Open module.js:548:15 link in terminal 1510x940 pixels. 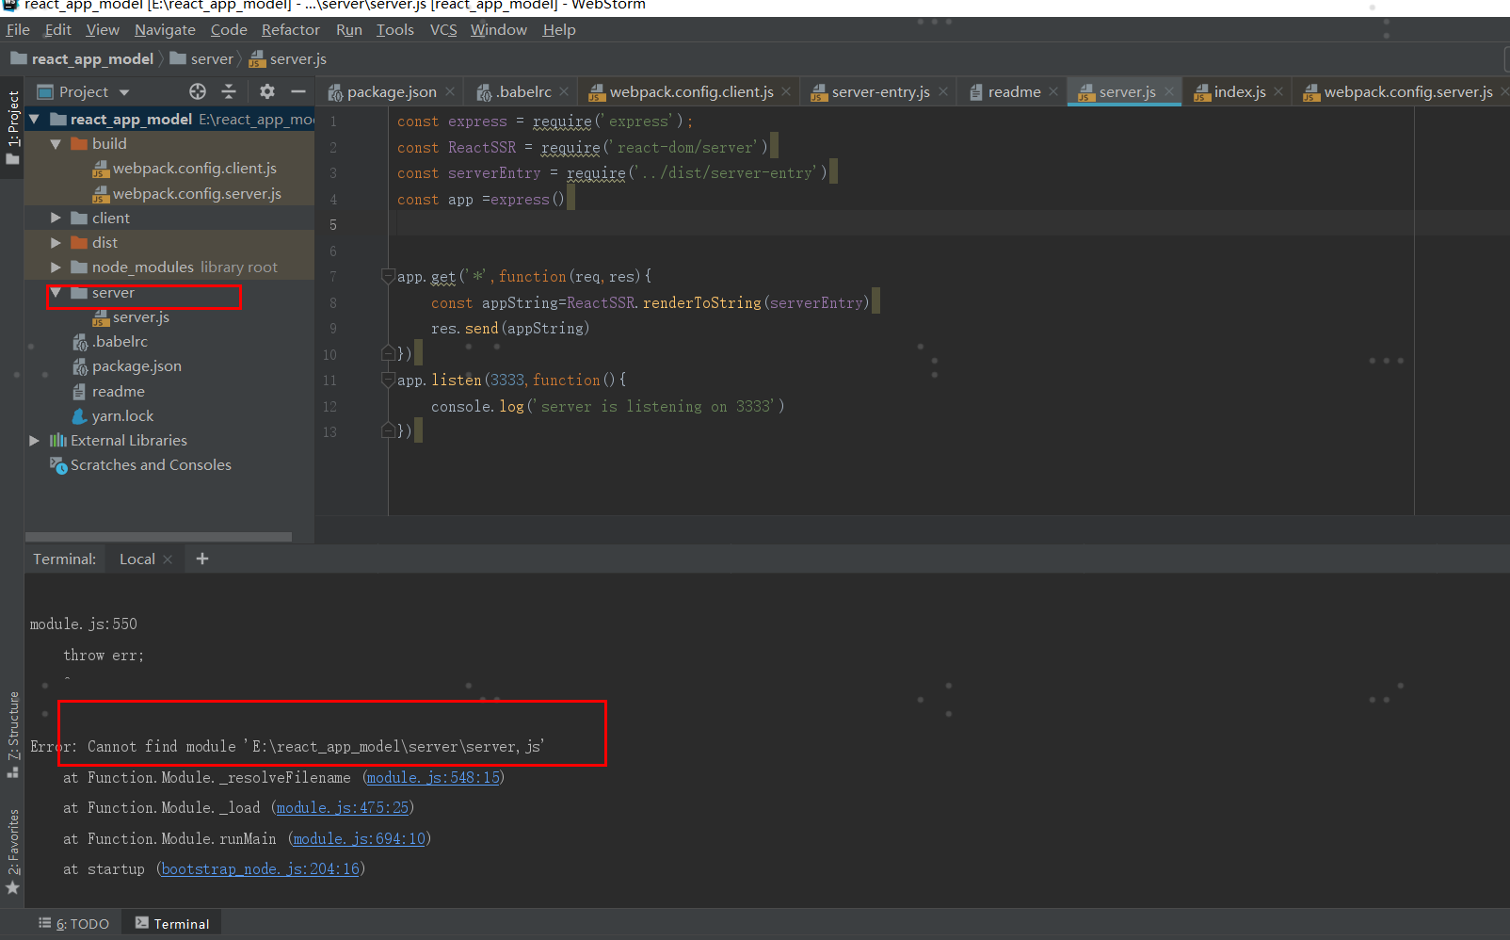point(433,777)
